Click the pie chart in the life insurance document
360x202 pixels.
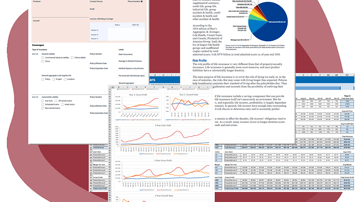[268, 22]
